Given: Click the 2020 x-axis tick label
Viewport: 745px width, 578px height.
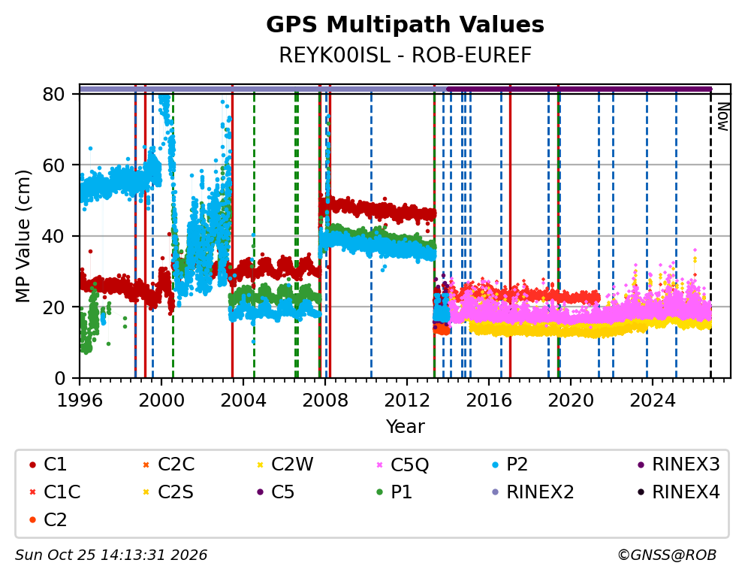Looking at the screenshot, I should (x=571, y=401).
